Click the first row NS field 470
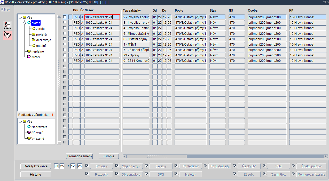Viewport: 329px width, 181px height. pyautogui.click(x=237, y=17)
